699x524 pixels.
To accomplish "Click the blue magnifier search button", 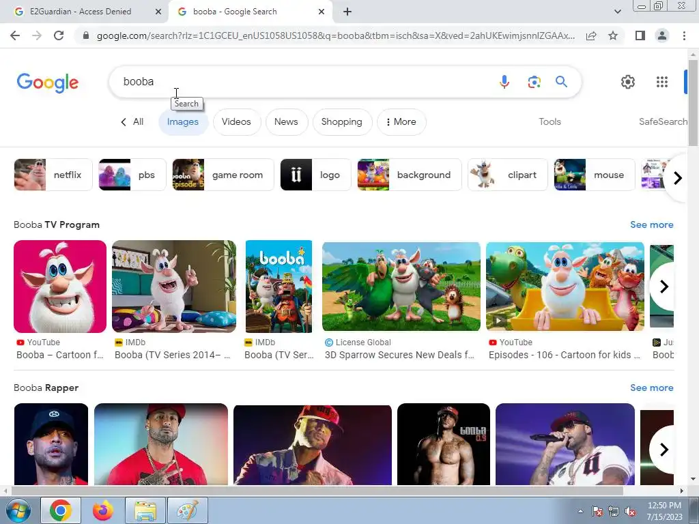I will coord(561,82).
